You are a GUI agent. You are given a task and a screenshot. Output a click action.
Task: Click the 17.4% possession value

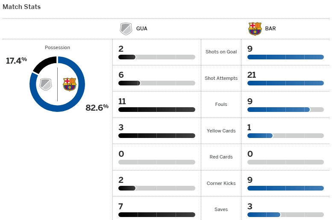click(16, 61)
